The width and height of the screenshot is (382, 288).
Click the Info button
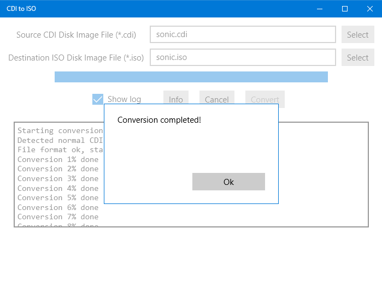coord(175,97)
